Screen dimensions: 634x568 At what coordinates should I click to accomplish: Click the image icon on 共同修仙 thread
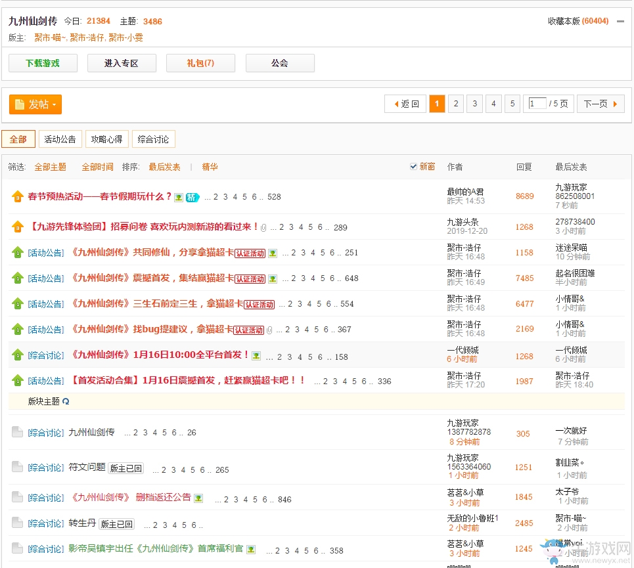[x=273, y=253]
